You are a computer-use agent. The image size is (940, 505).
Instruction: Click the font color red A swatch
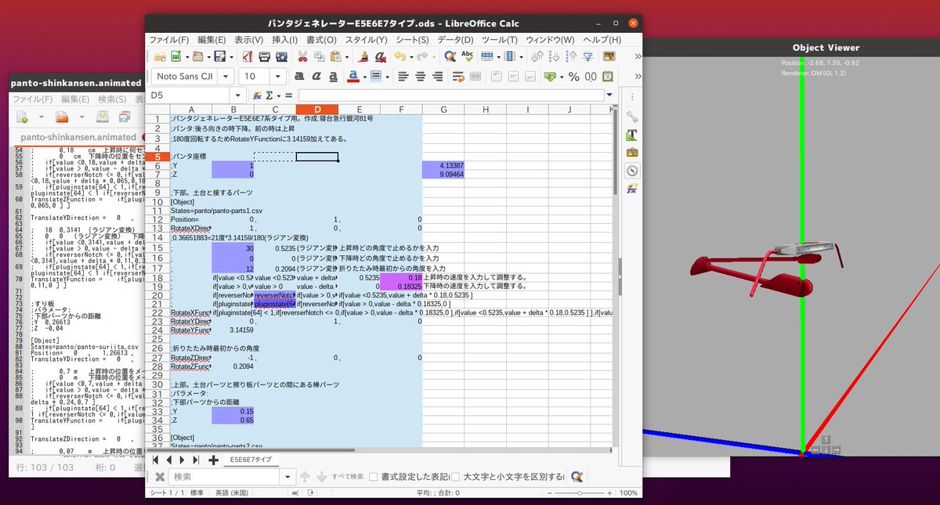[x=352, y=77]
